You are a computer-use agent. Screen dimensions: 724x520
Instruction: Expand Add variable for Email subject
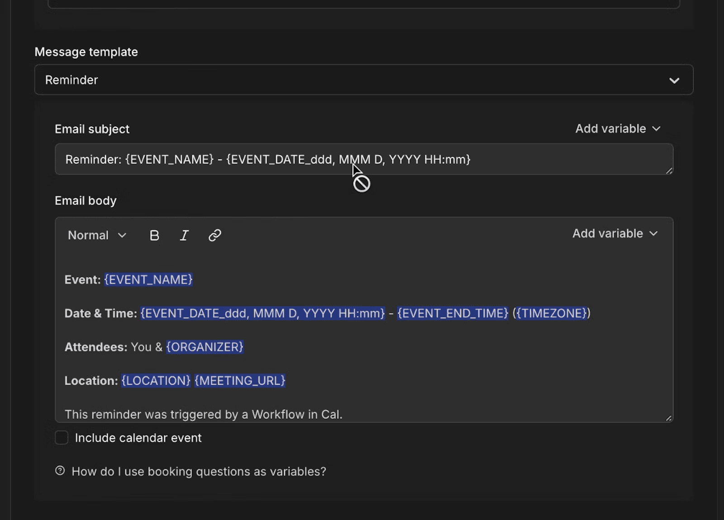coord(618,129)
